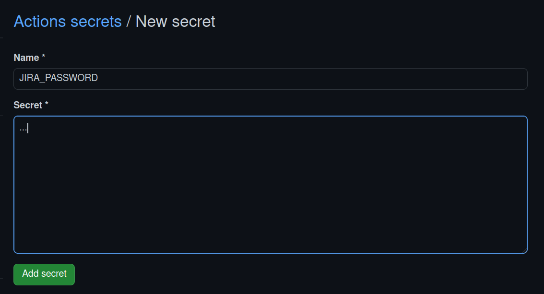
Task: Click the Secret textarea resize handle
Action: coord(525,250)
